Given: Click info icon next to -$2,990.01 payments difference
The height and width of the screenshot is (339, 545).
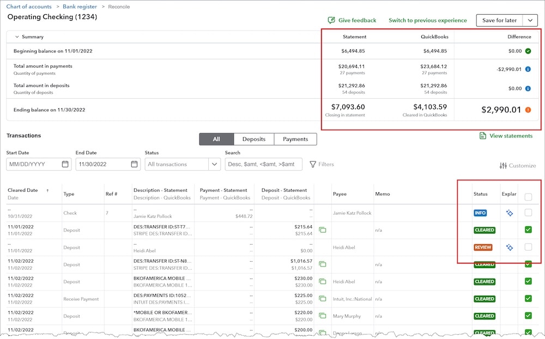Looking at the screenshot, I should (528, 69).
